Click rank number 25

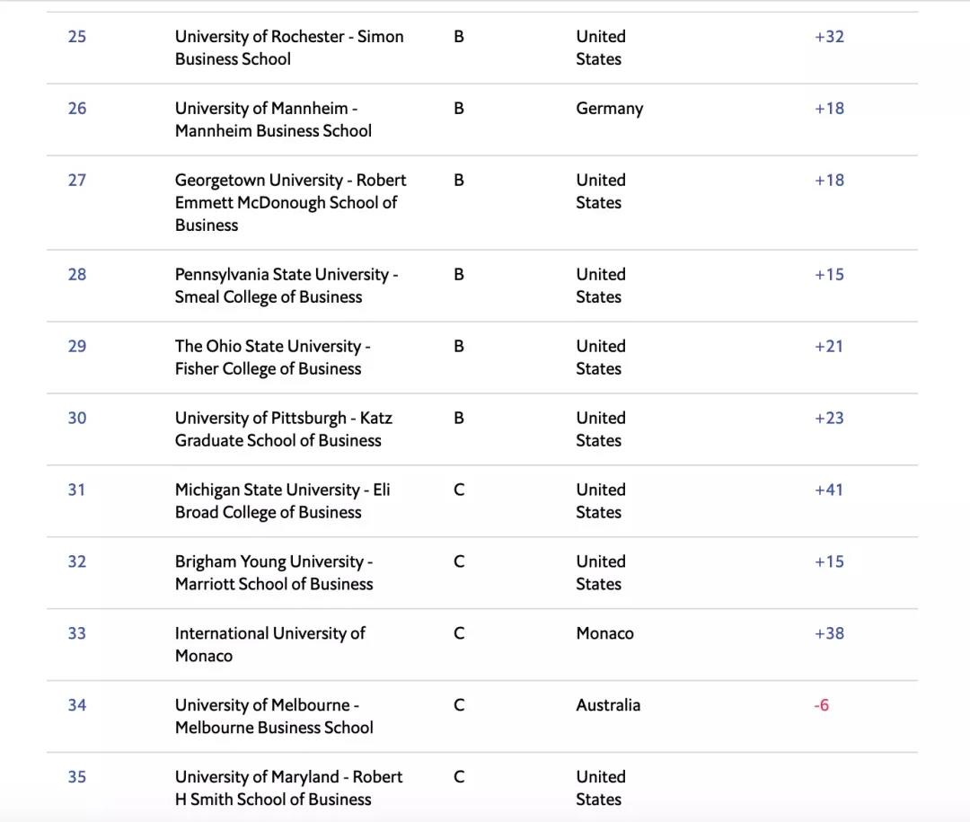[x=77, y=37]
